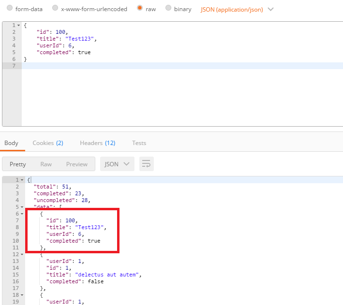Click "completed": true in request body
This screenshot has height=305, width=343.
[63, 52]
